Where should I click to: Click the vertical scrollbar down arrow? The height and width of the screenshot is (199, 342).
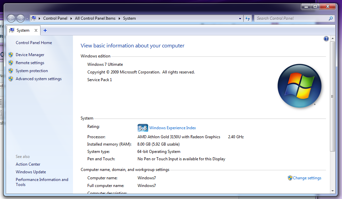(332, 191)
